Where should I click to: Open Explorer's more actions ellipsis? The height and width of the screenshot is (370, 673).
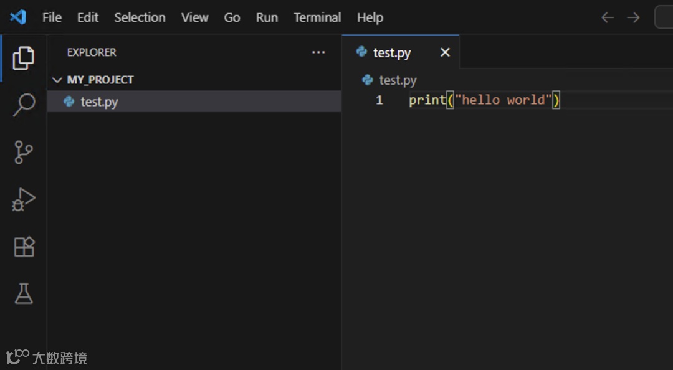(x=318, y=52)
